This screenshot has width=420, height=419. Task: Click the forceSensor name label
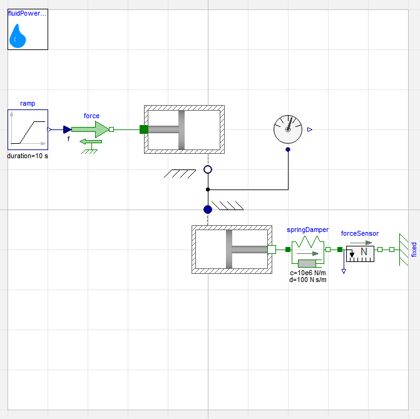(360, 234)
